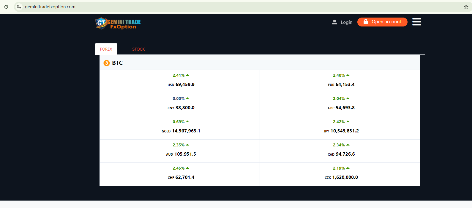The height and width of the screenshot is (208, 472).
Task: Select the GOLD 14,967,963.1 price
Action: 181,131
